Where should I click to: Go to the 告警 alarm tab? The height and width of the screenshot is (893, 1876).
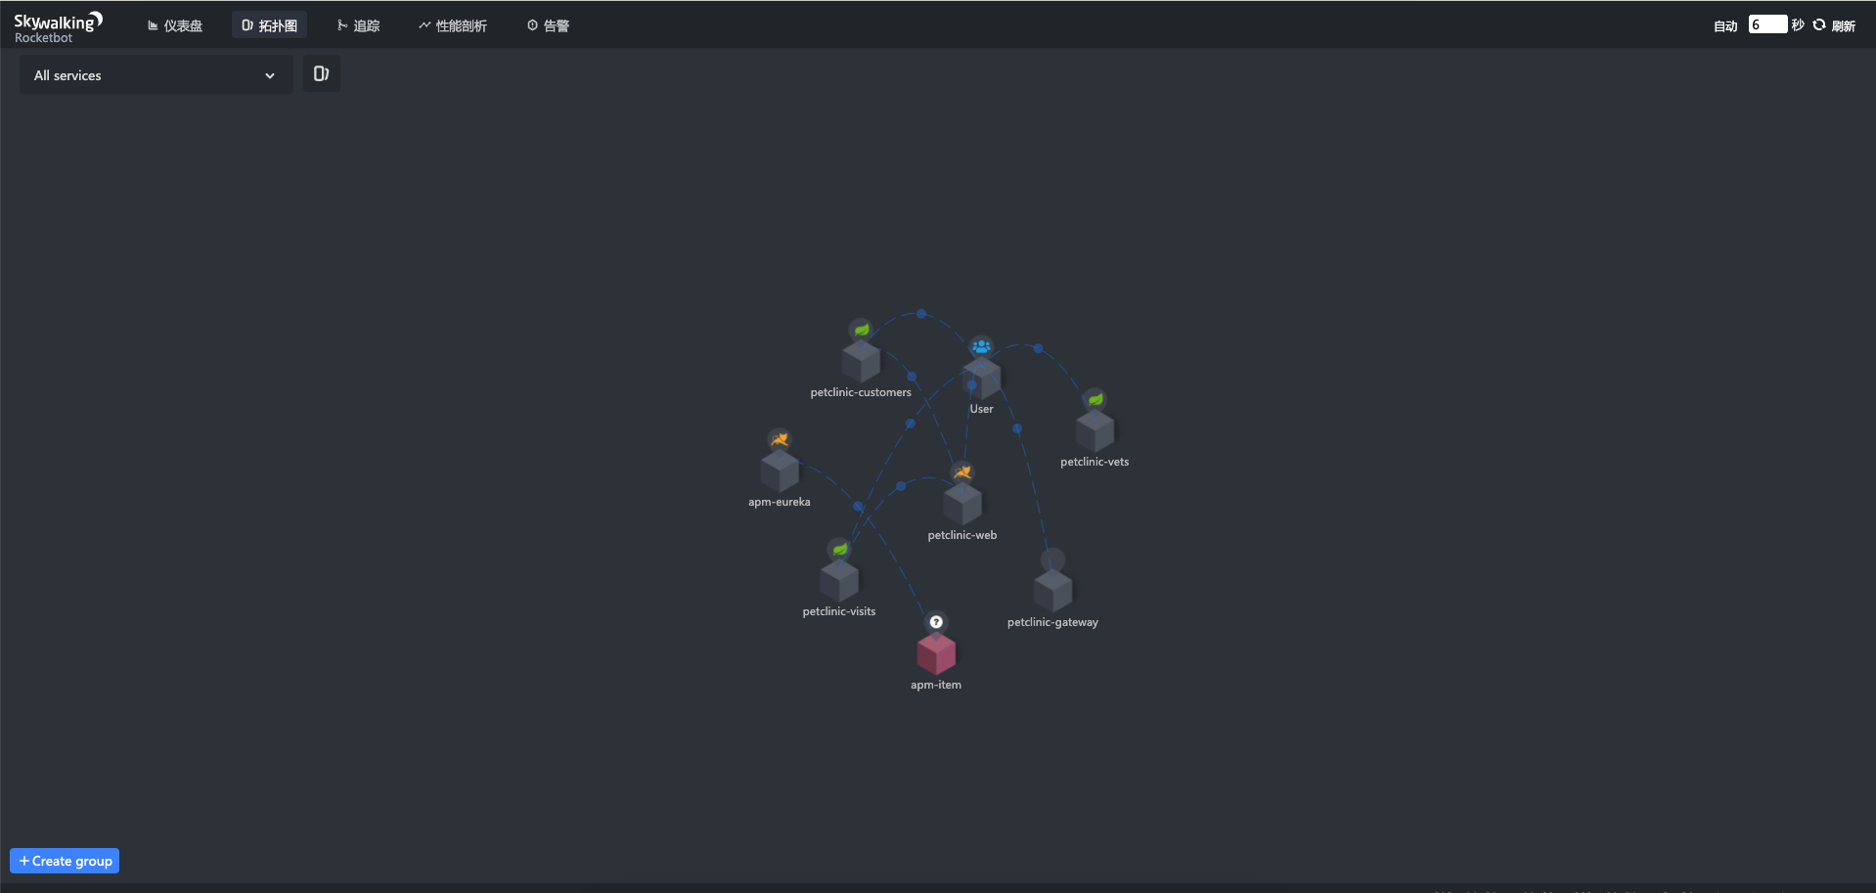coord(548,25)
